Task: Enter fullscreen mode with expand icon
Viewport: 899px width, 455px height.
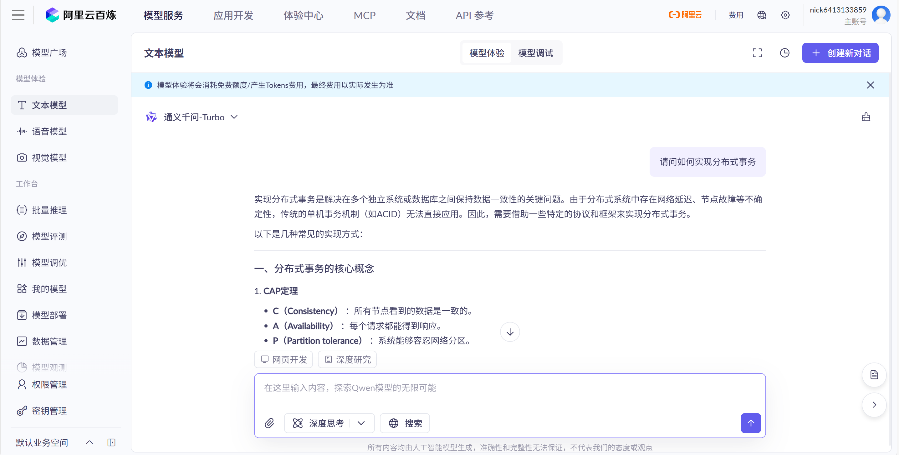Action: click(x=757, y=53)
